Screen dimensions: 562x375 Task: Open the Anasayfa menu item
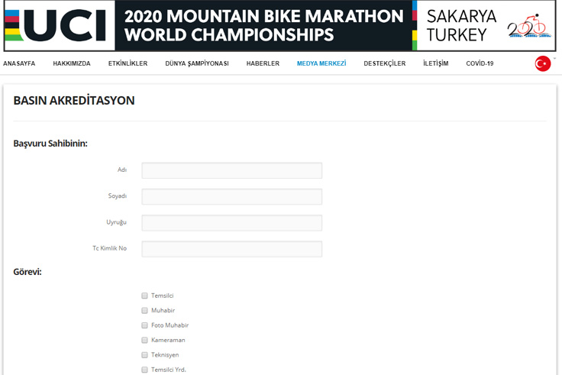19,63
